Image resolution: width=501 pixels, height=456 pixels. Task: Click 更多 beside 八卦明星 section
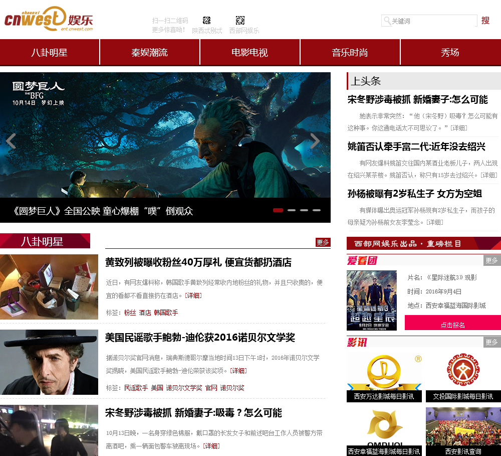coord(323,242)
